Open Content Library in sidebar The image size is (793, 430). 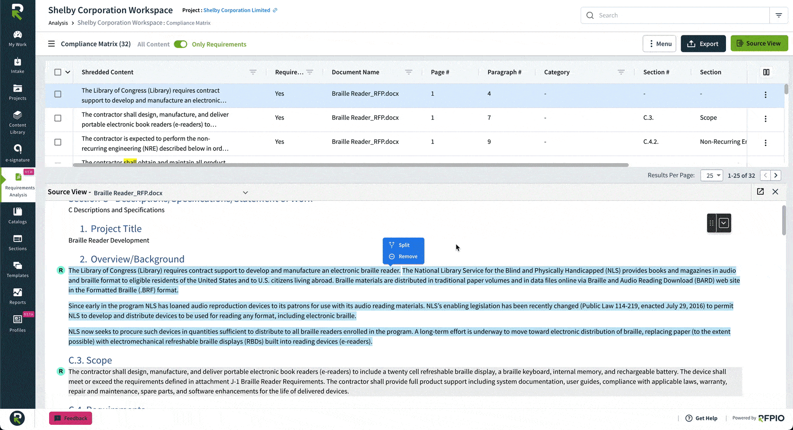click(17, 123)
